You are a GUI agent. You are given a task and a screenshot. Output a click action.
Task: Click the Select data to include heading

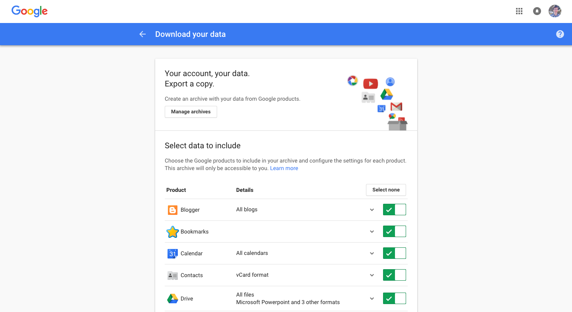(x=203, y=145)
